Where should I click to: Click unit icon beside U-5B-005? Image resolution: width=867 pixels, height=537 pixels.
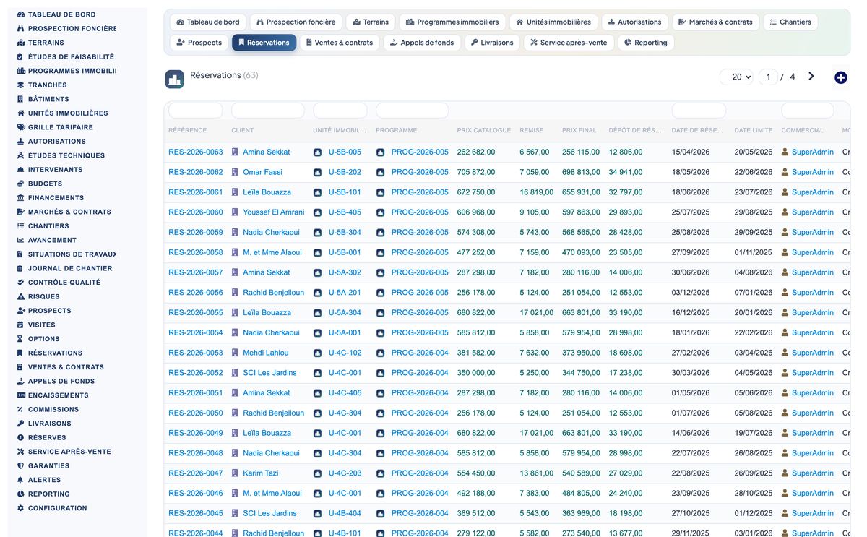click(x=317, y=152)
